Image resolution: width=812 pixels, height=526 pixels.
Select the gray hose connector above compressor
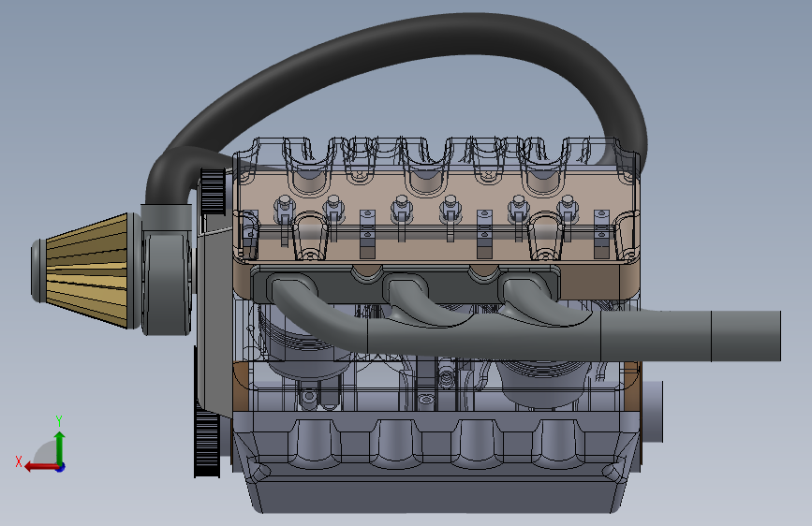(x=166, y=217)
